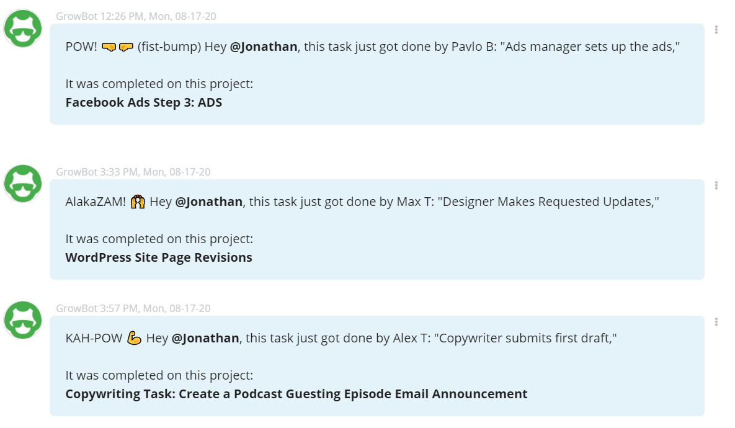Open the three-dot menu on the Copywriting message
This screenshot has width=735, height=428.
pos(716,321)
